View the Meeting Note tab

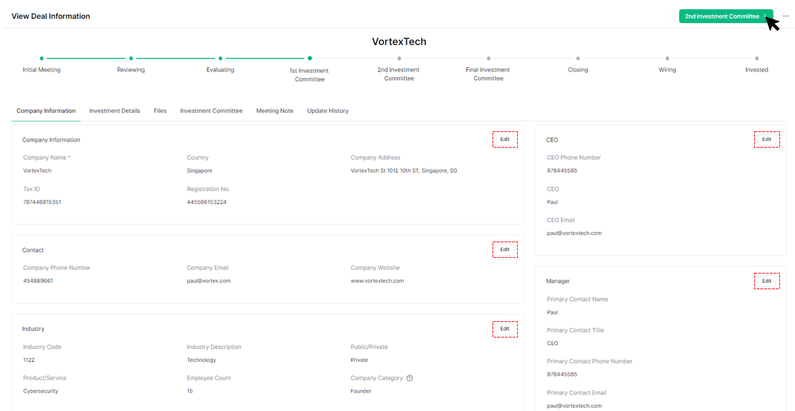click(275, 110)
